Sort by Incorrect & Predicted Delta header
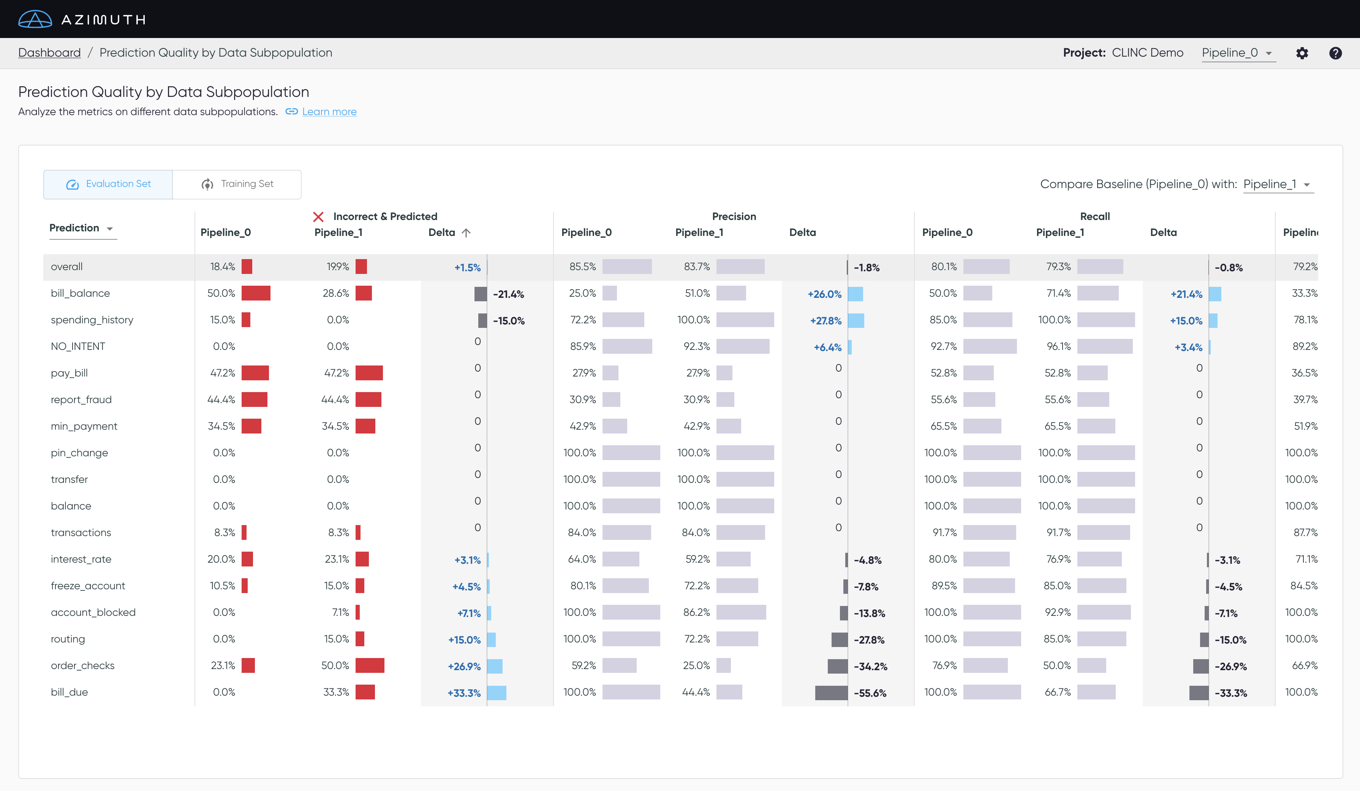The width and height of the screenshot is (1360, 791). pyautogui.click(x=441, y=233)
